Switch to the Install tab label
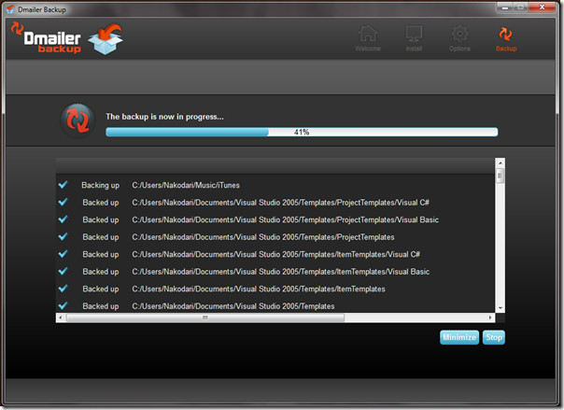 [x=414, y=49]
